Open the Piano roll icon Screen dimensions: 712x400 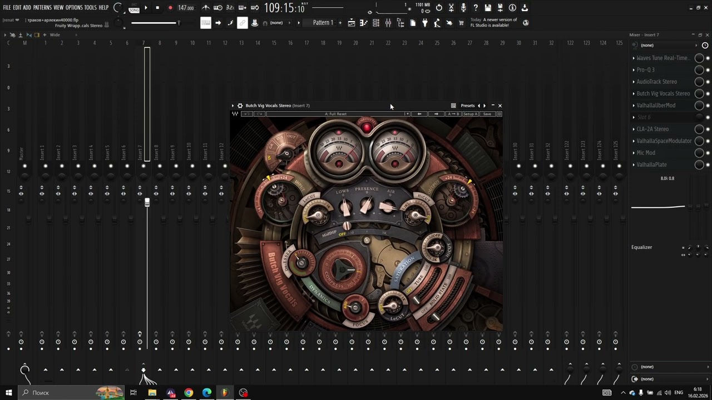[x=364, y=23]
